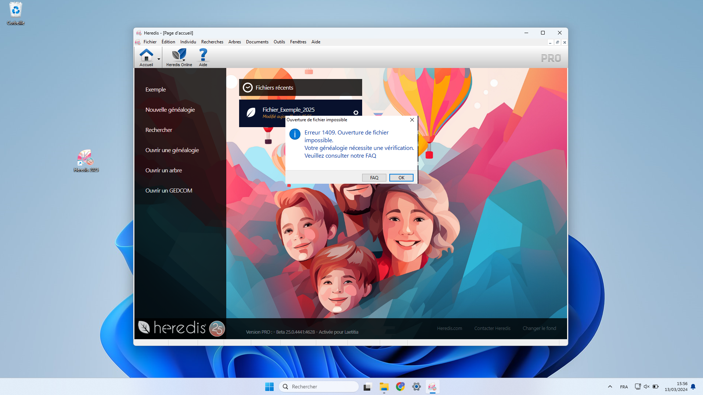703x395 pixels.
Task: Open the Arbres menu
Action: click(x=234, y=42)
